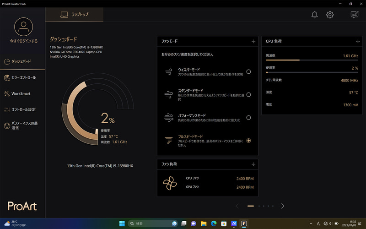Select the first page indicator bar
The image size is (366, 229).
click(251, 206)
